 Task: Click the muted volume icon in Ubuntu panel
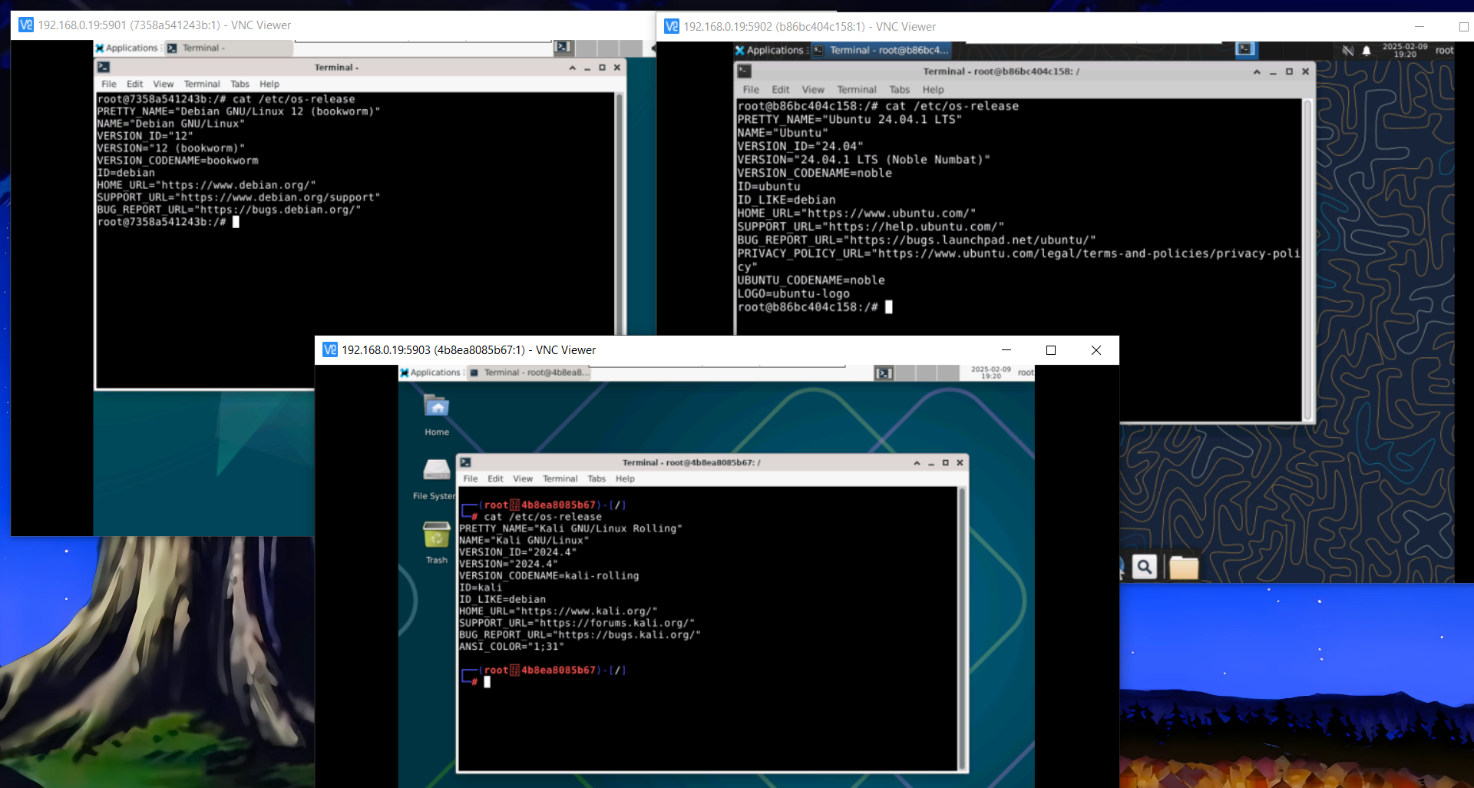coord(1348,51)
